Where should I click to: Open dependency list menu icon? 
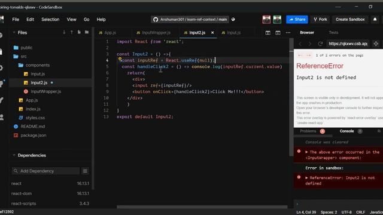click(85, 171)
